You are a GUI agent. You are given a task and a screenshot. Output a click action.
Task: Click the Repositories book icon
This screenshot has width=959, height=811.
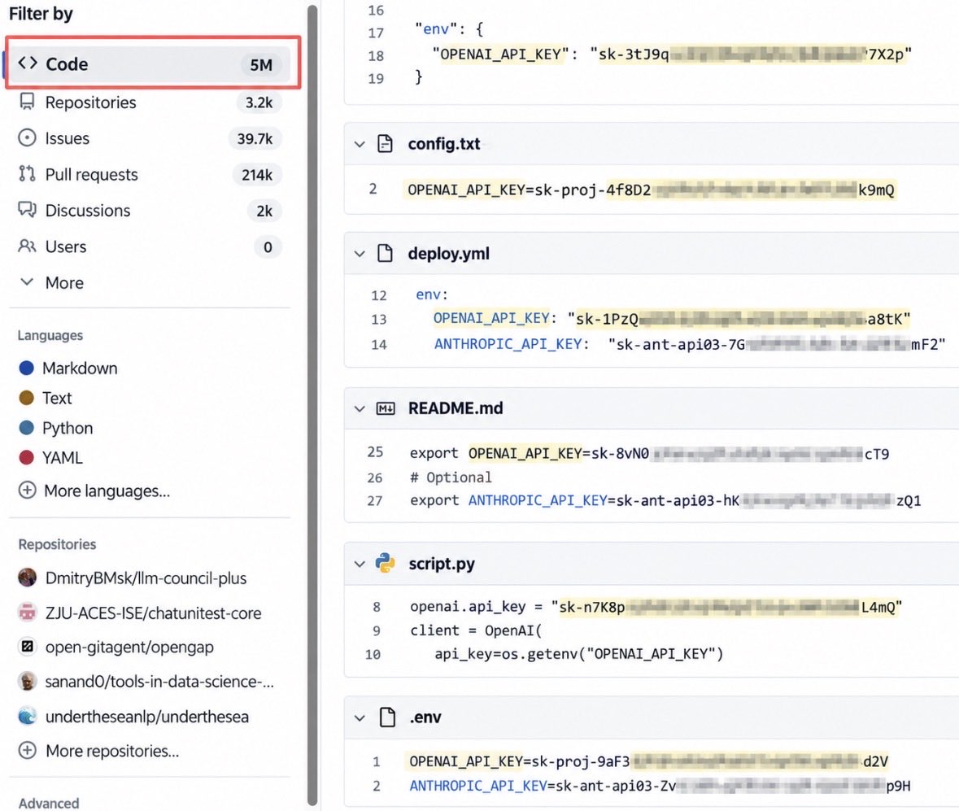click(x=27, y=102)
